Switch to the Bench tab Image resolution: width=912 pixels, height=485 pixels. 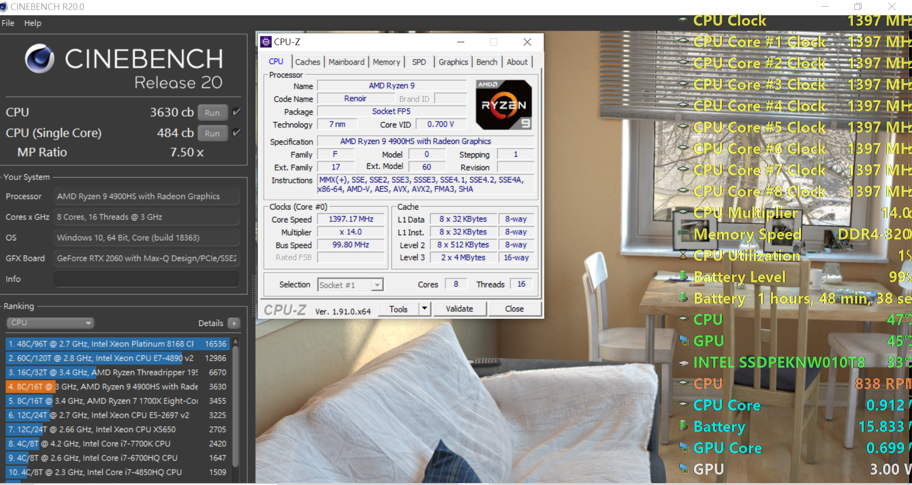pos(487,62)
